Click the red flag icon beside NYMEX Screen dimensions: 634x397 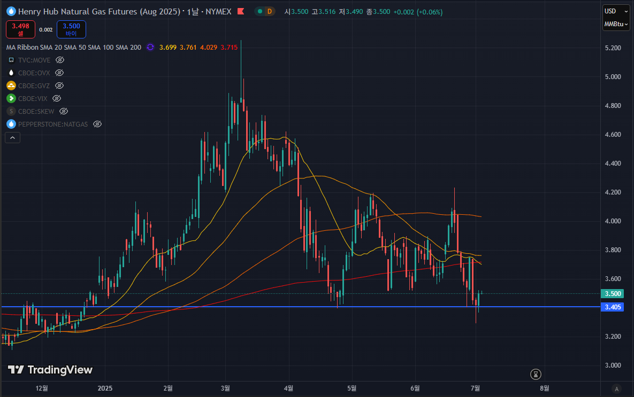tap(241, 12)
